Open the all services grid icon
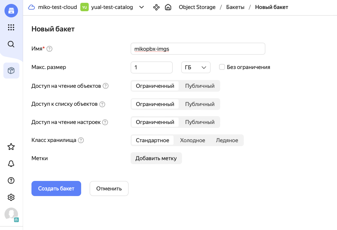Image resolution: width=337 pixels, height=230 pixels. tap(11, 27)
